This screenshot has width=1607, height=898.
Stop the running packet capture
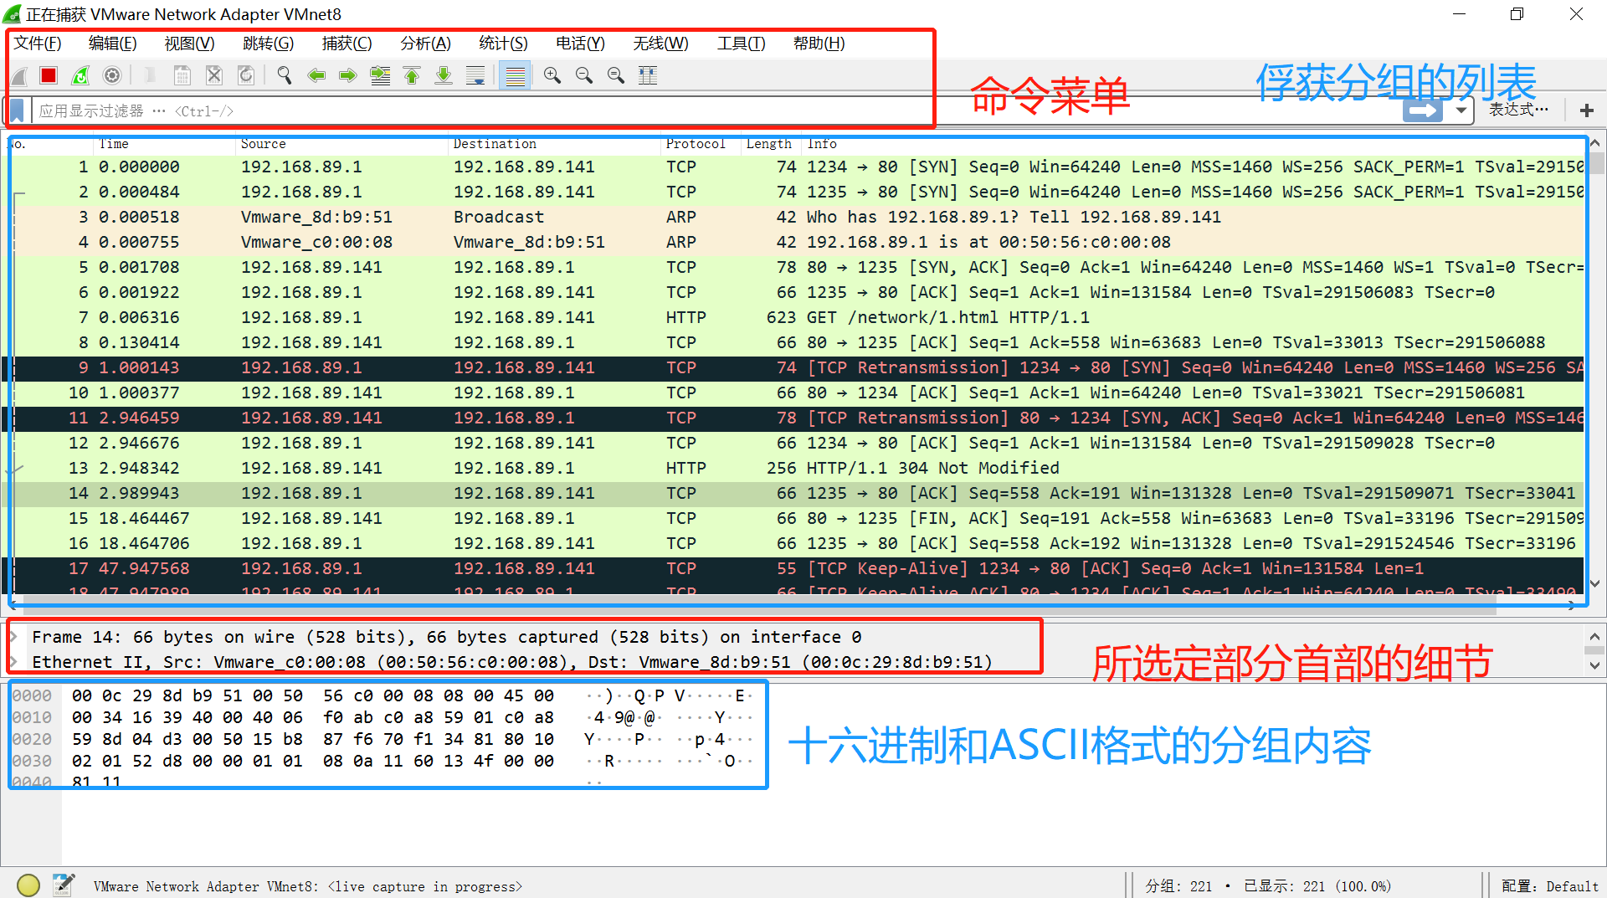(49, 76)
